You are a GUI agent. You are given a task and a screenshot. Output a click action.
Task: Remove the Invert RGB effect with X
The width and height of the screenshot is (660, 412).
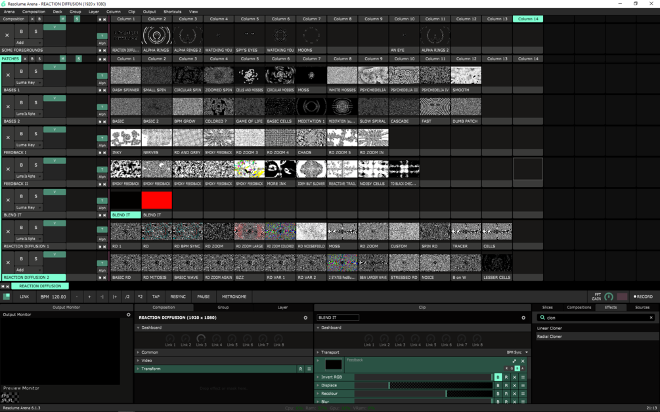(514, 377)
